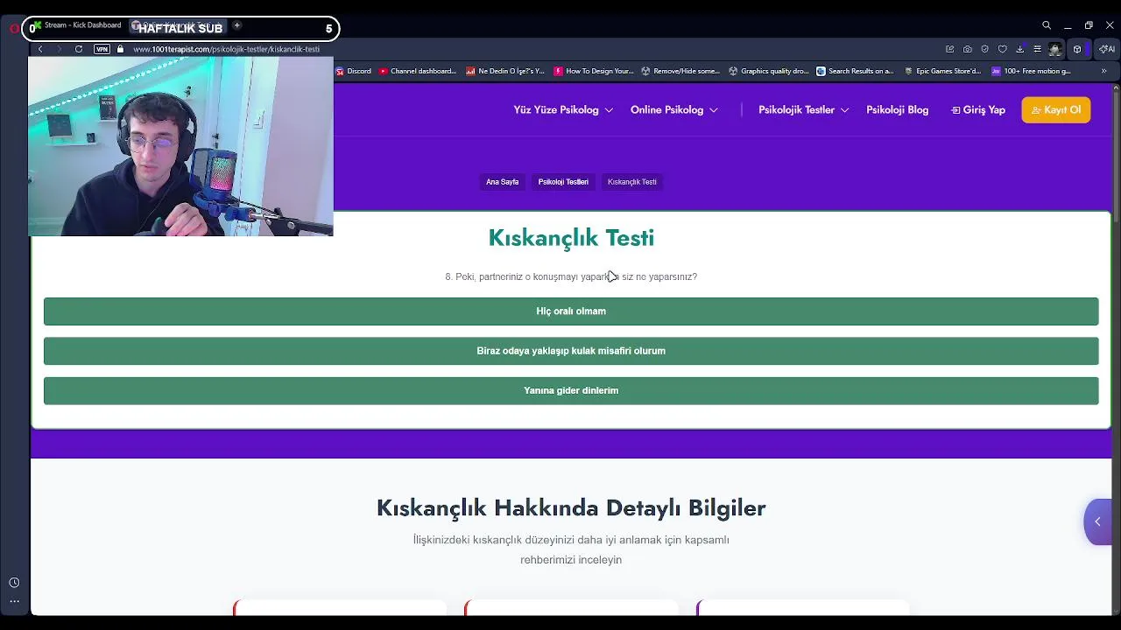Open the Remove/Hide some bookmark
This screenshot has width=1121, height=630.
[x=680, y=71]
